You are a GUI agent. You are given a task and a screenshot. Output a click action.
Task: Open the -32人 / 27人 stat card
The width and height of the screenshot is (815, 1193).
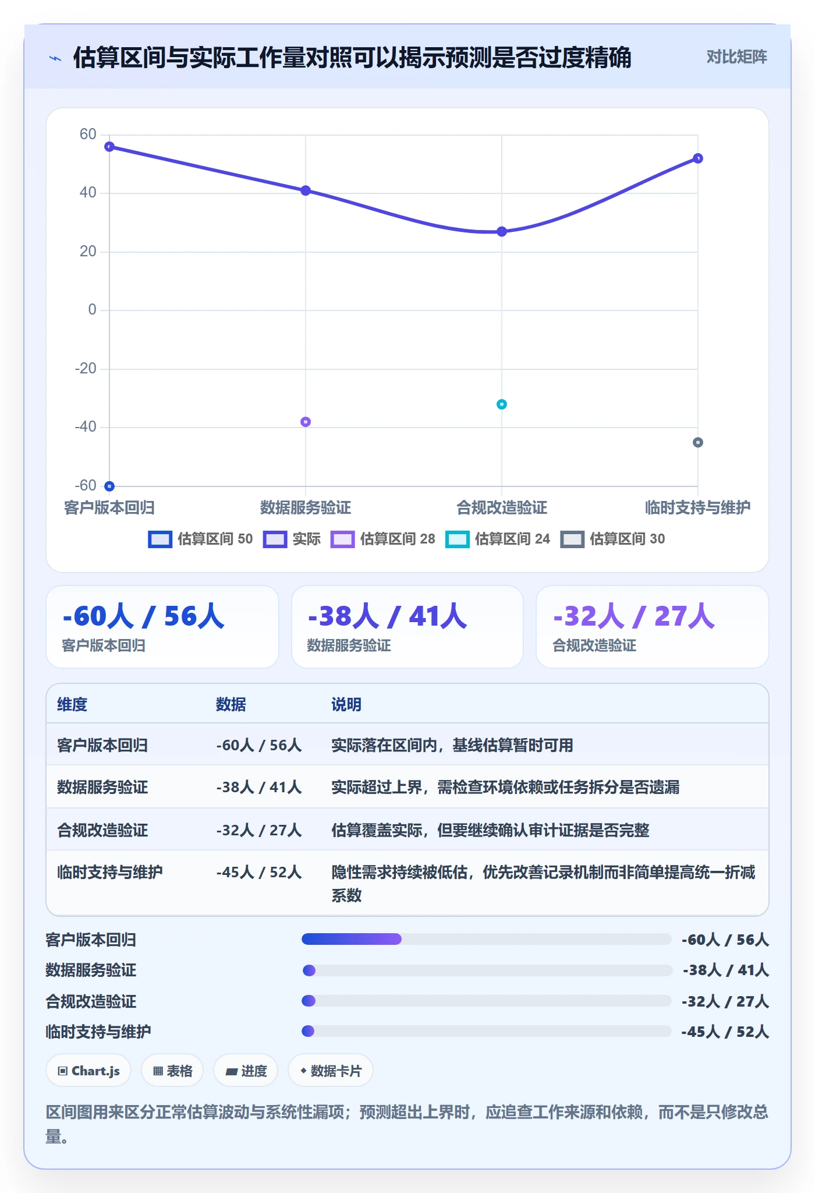(653, 627)
